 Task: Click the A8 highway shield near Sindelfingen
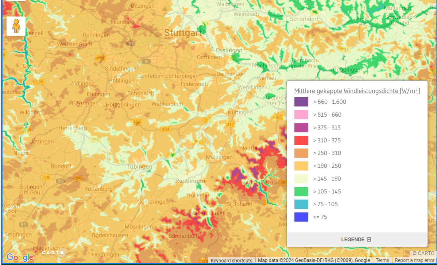[146, 62]
